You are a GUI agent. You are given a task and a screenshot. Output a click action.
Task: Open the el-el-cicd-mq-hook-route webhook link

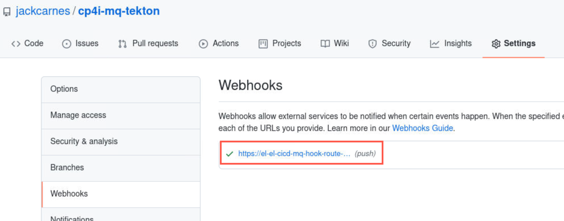(x=294, y=154)
